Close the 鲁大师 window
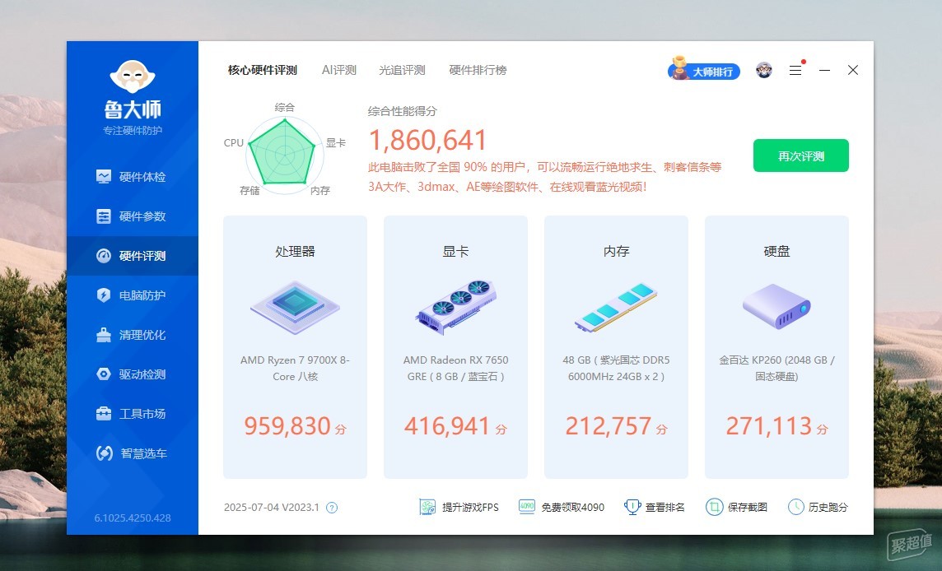Image resolution: width=942 pixels, height=571 pixels. [x=853, y=70]
